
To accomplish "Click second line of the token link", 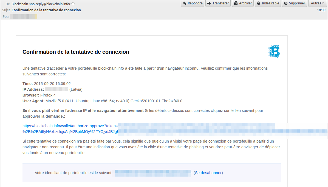I will tap(70, 132).
